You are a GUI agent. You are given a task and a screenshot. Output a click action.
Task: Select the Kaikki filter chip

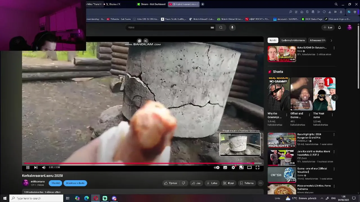coord(273,40)
